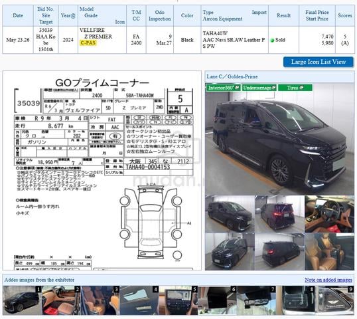Select the May 23.26 date cell
The image size is (357, 319).
pos(18,40)
